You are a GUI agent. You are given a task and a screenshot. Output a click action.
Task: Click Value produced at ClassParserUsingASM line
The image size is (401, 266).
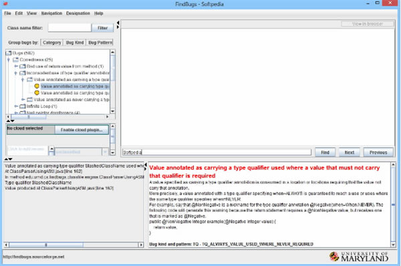coord(59,188)
